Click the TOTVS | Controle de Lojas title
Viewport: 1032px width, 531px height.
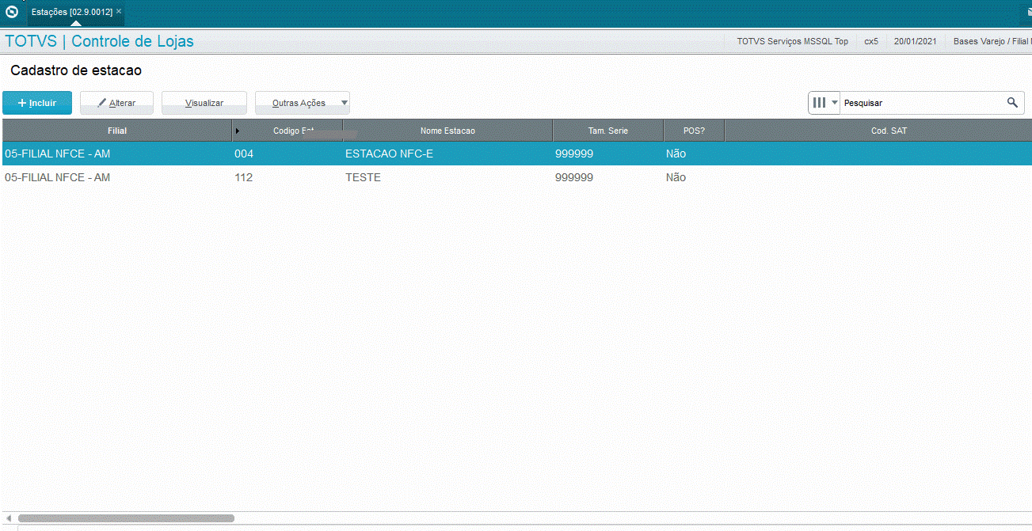coord(99,41)
